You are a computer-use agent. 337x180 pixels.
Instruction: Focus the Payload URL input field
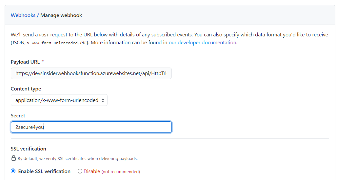pos(91,73)
